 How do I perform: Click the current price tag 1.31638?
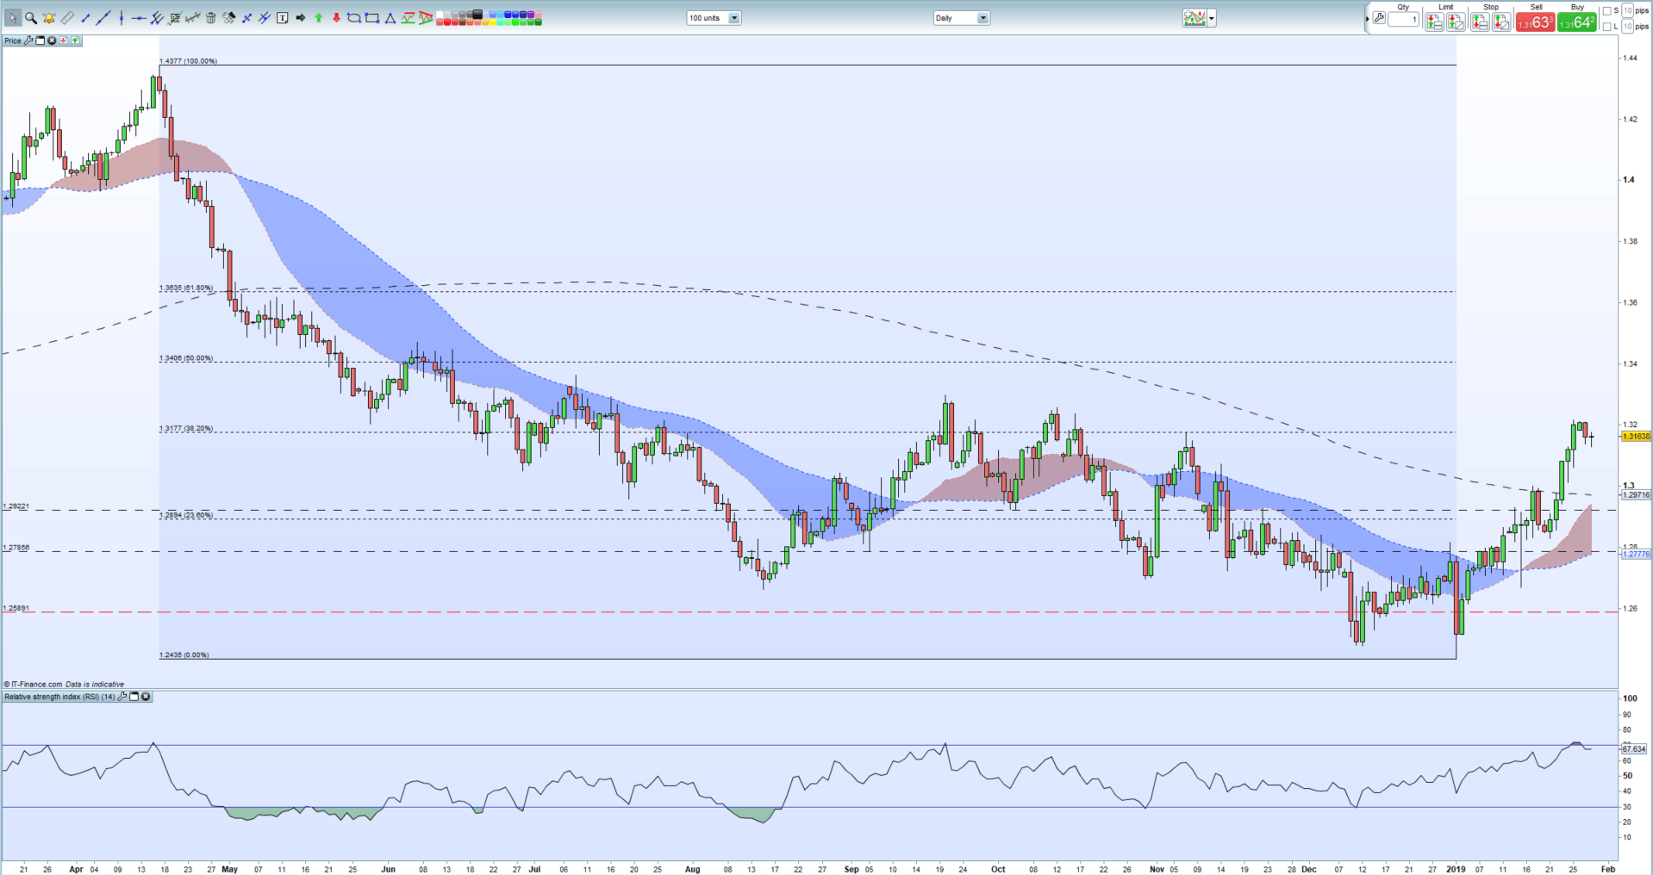coord(1636,437)
